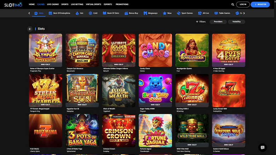Click the New star icon
This screenshot has height=155, width=276.
click(165, 13)
